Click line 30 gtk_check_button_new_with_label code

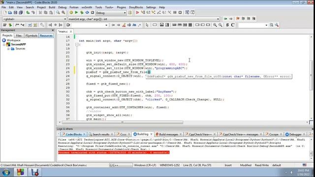[131, 91]
